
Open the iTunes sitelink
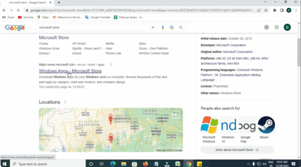point(44,44)
